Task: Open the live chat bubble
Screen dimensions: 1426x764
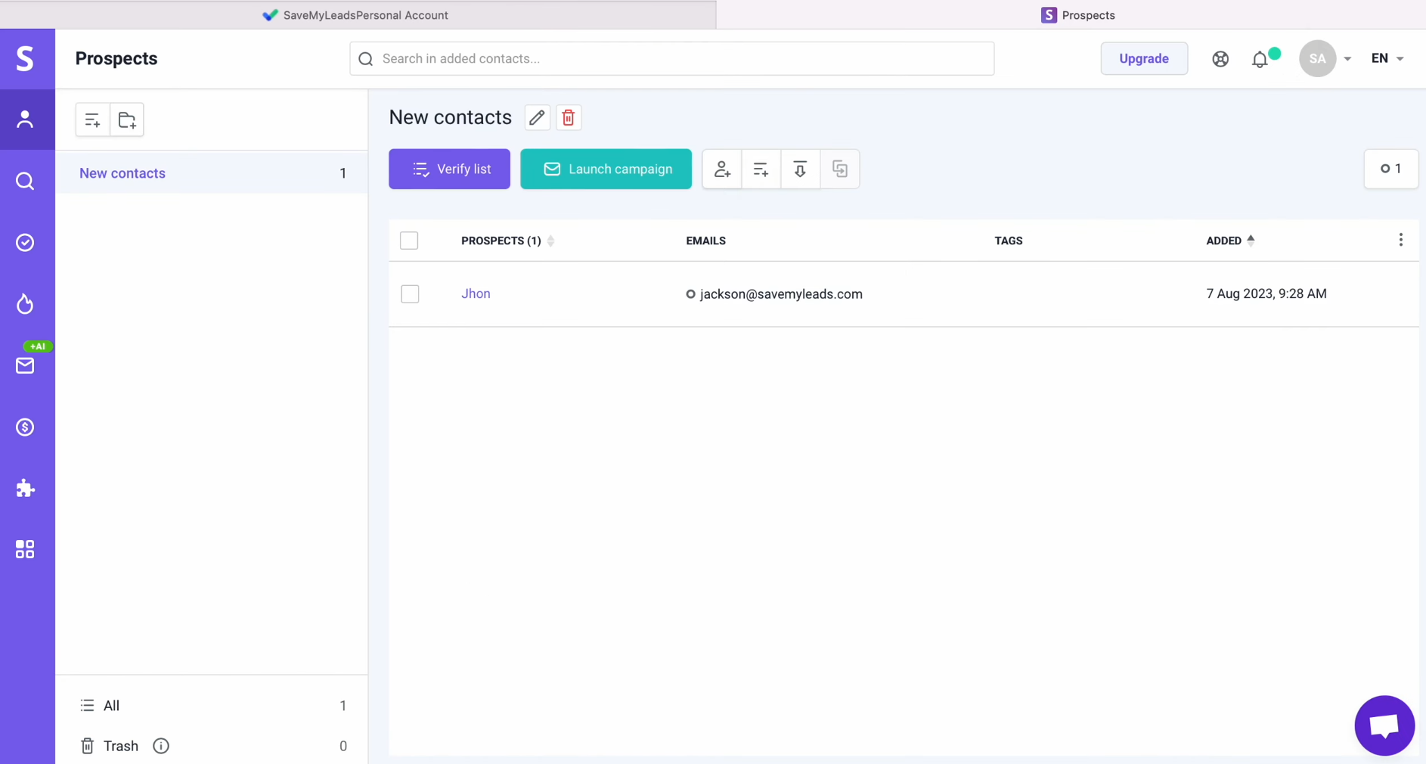Action: 1384,725
